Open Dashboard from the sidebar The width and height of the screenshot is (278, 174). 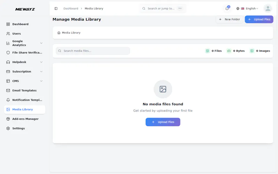pos(25,24)
